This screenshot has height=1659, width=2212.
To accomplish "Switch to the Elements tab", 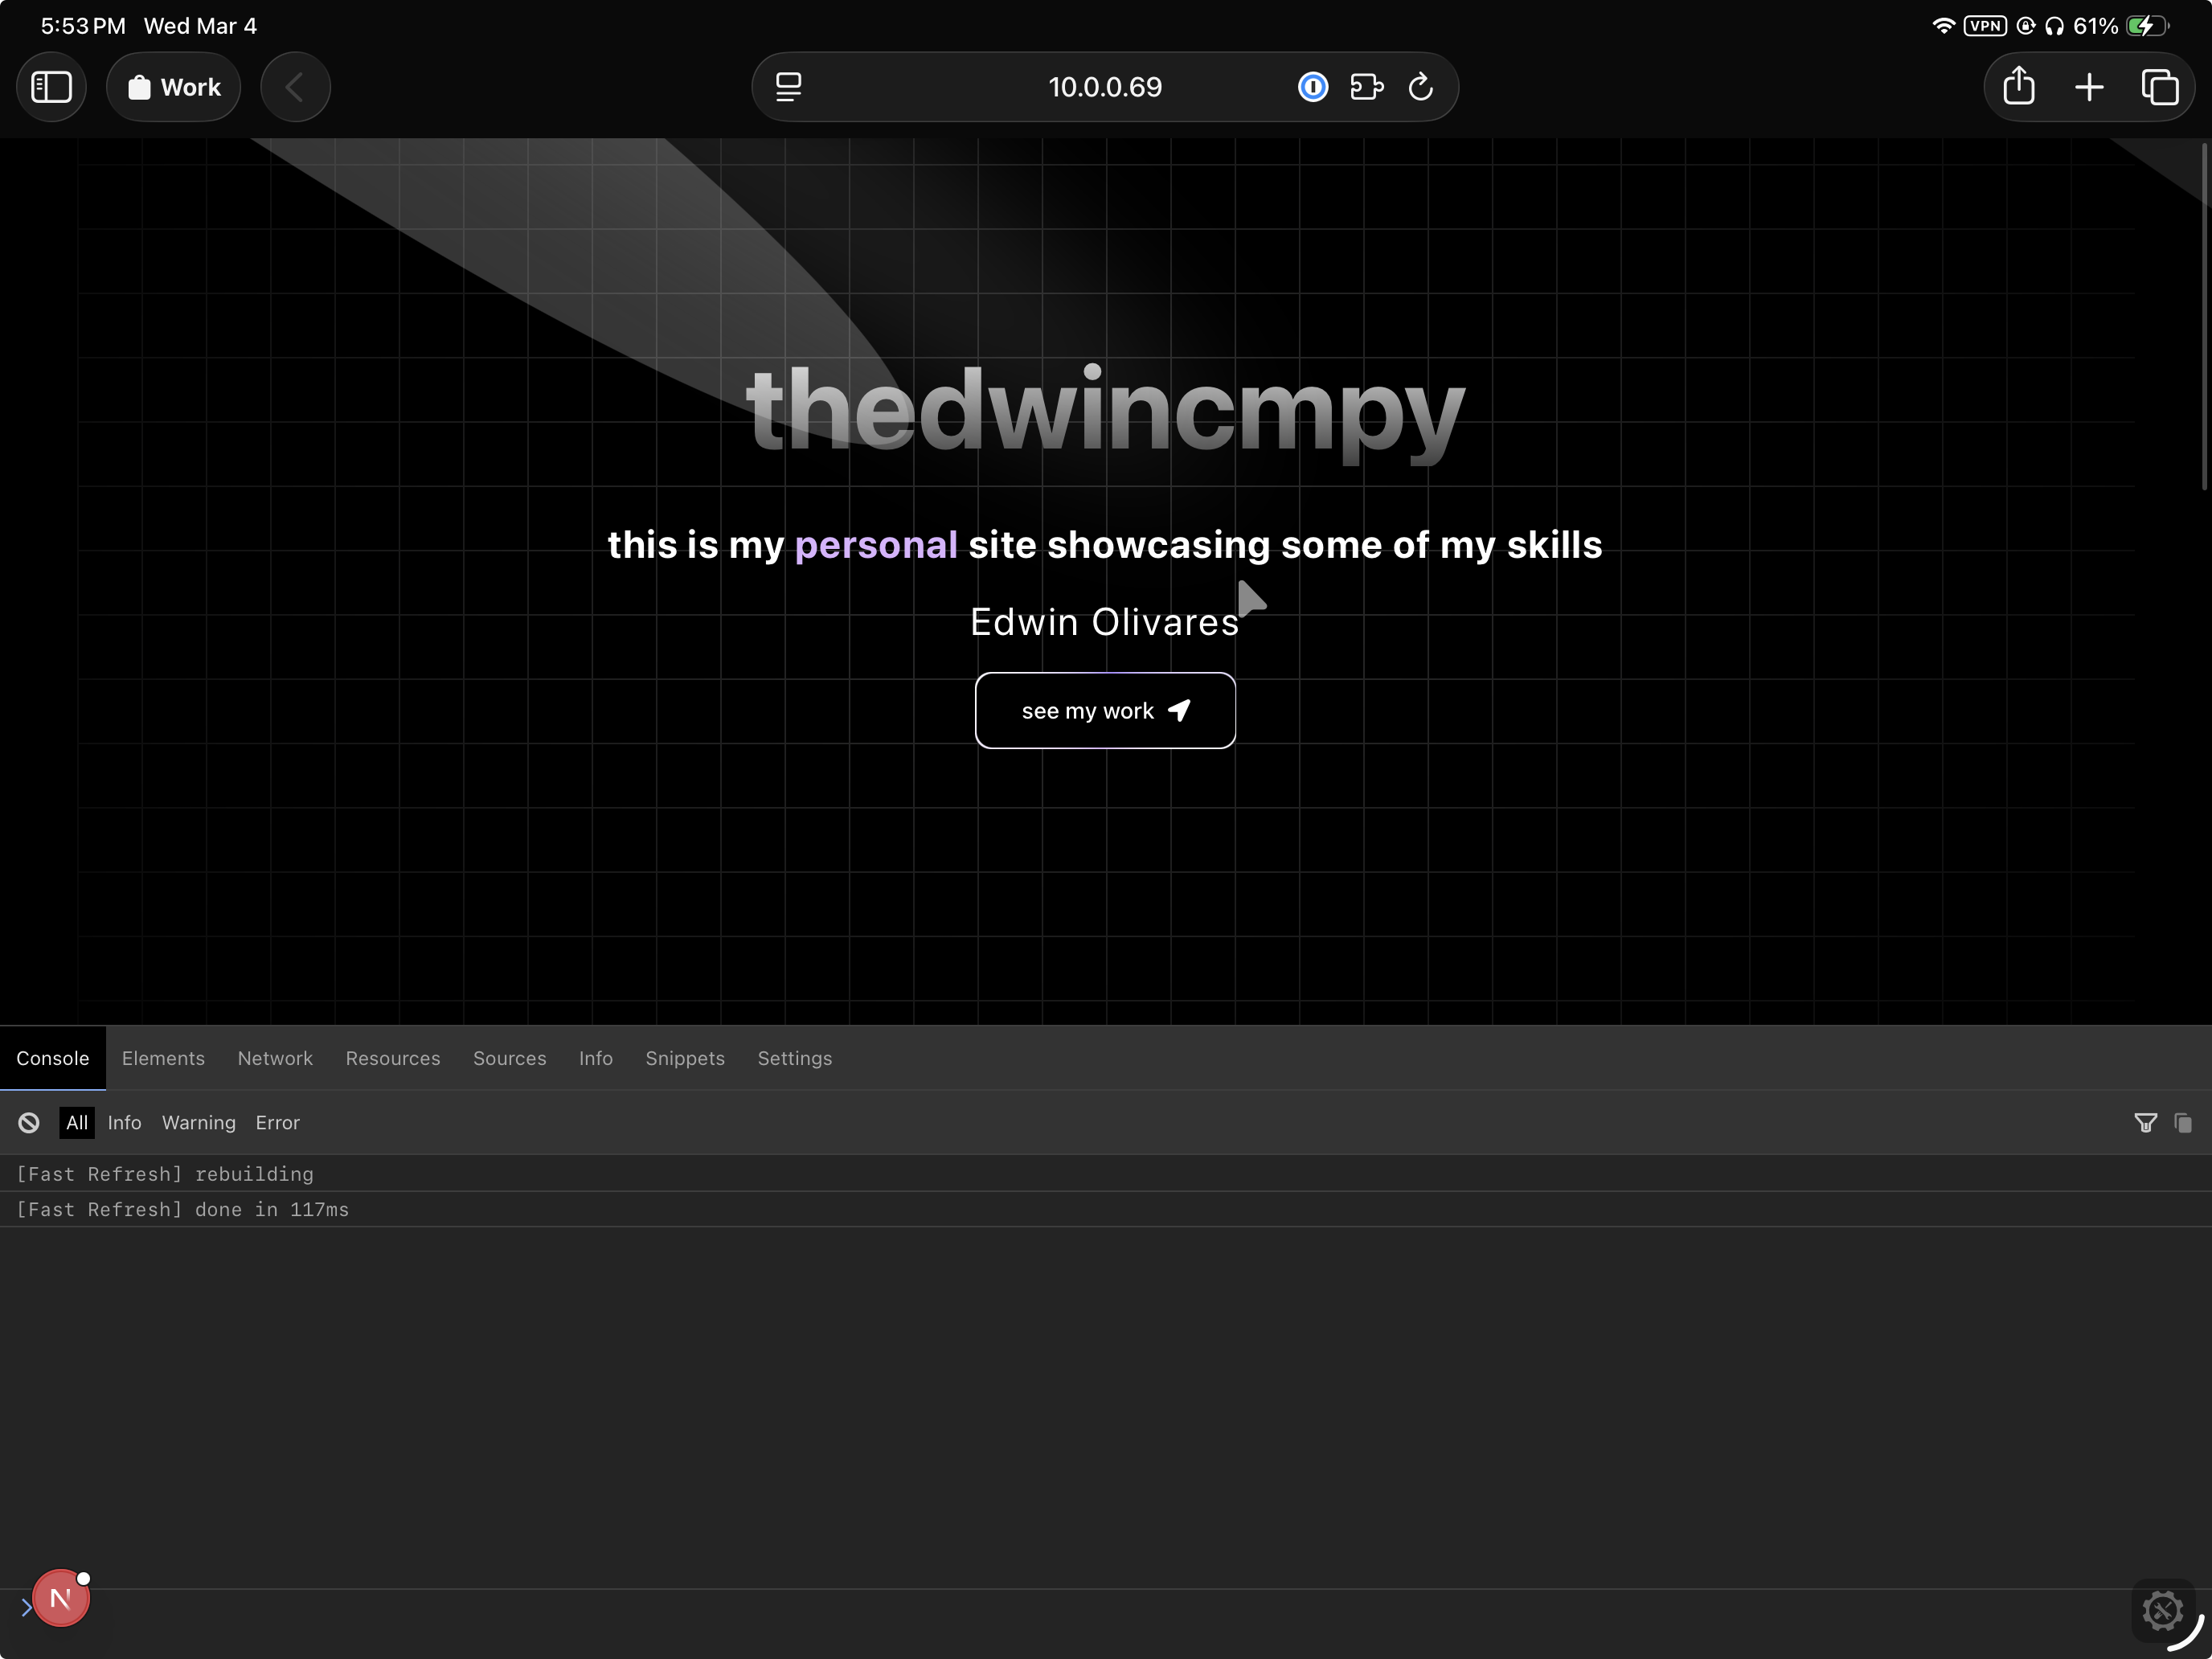I will [x=163, y=1058].
